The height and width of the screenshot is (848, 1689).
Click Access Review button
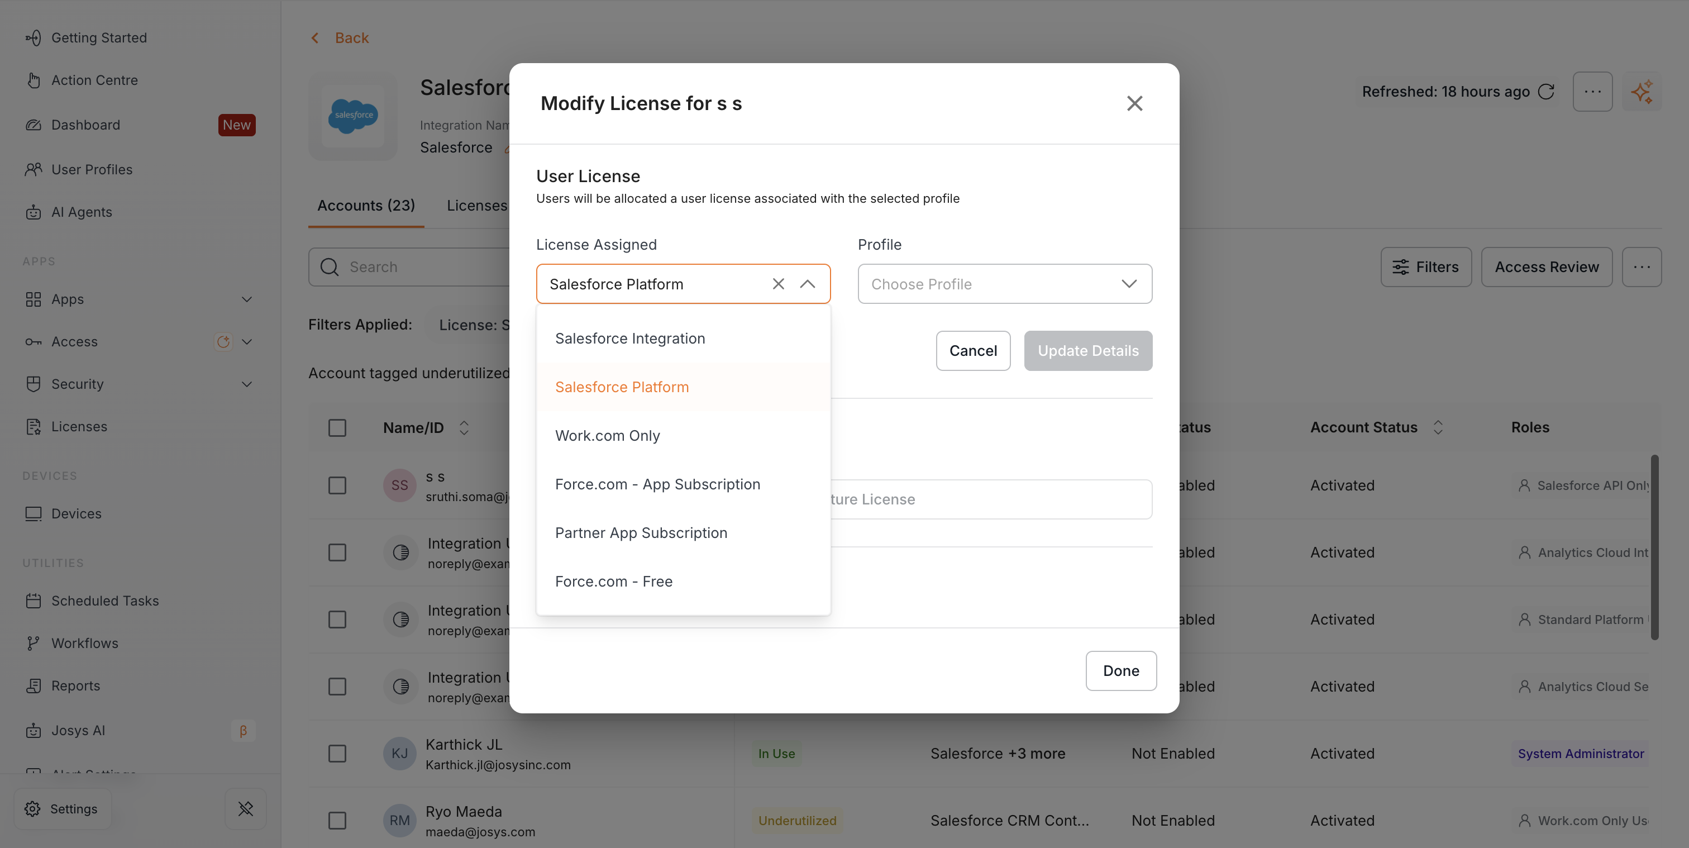(x=1546, y=267)
